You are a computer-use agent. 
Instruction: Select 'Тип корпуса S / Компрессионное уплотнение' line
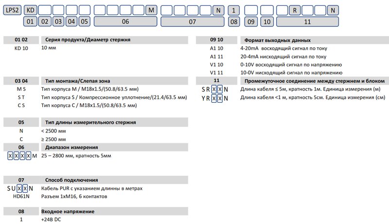coord(114,97)
